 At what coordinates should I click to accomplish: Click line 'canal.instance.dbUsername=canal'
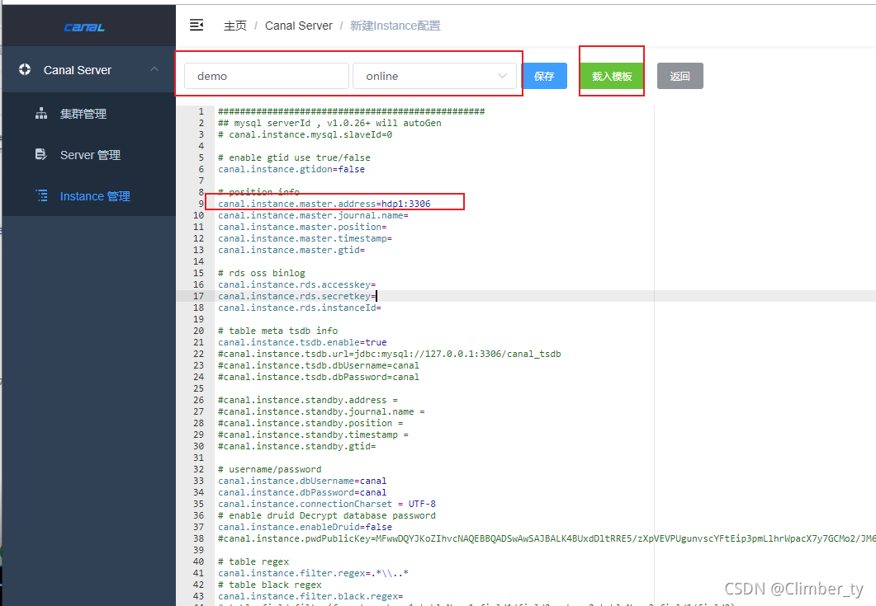(x=302, y=481)
